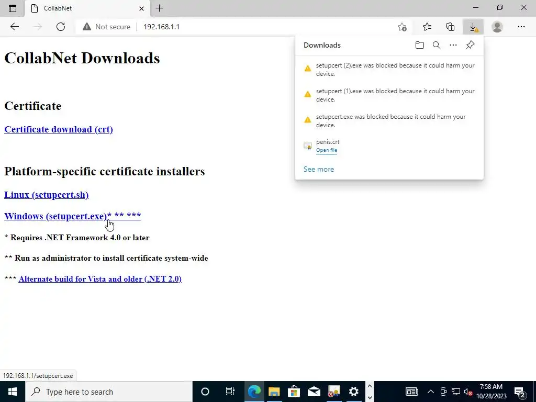This screenshot has height=402, width=536.
Task: Click the warning icon beside setupcert (2).exe
Action: [x=308, y=69]
